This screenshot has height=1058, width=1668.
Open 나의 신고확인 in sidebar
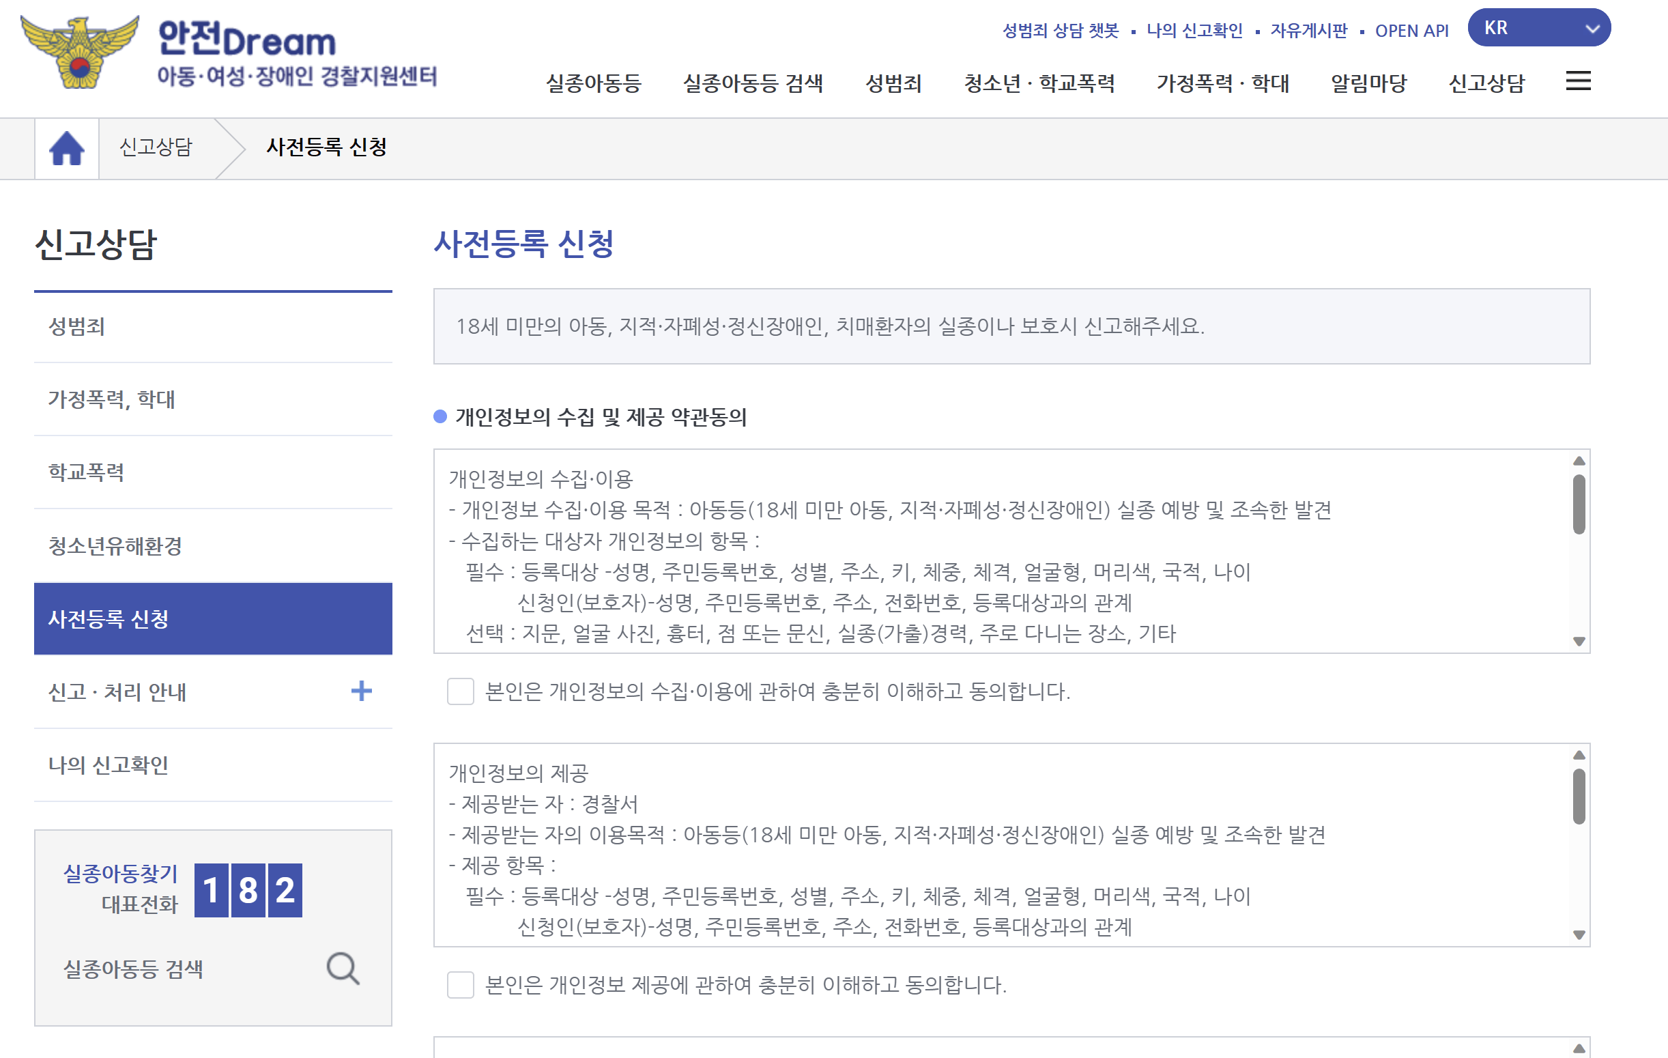pyautogui.click(x=108, y=765)
